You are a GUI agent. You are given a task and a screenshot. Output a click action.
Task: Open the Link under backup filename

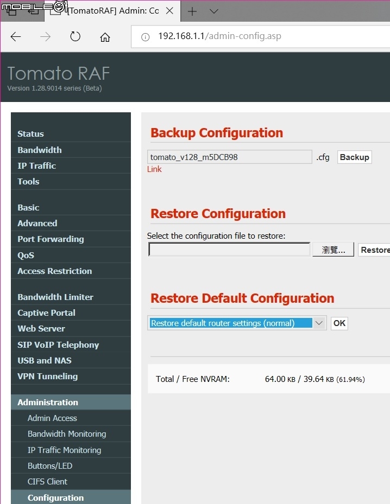154,169
